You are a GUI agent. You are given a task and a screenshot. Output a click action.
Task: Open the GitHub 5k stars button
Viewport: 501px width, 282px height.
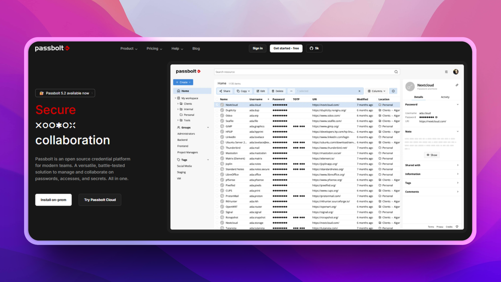pos(314,49)
